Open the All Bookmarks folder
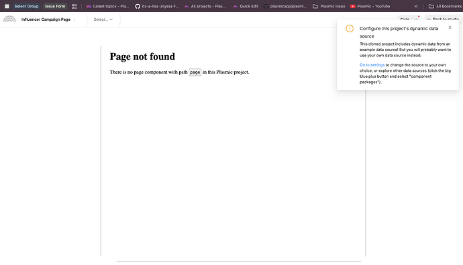The image size is (463, 265). pyautogui.click(x=445, y=6)
